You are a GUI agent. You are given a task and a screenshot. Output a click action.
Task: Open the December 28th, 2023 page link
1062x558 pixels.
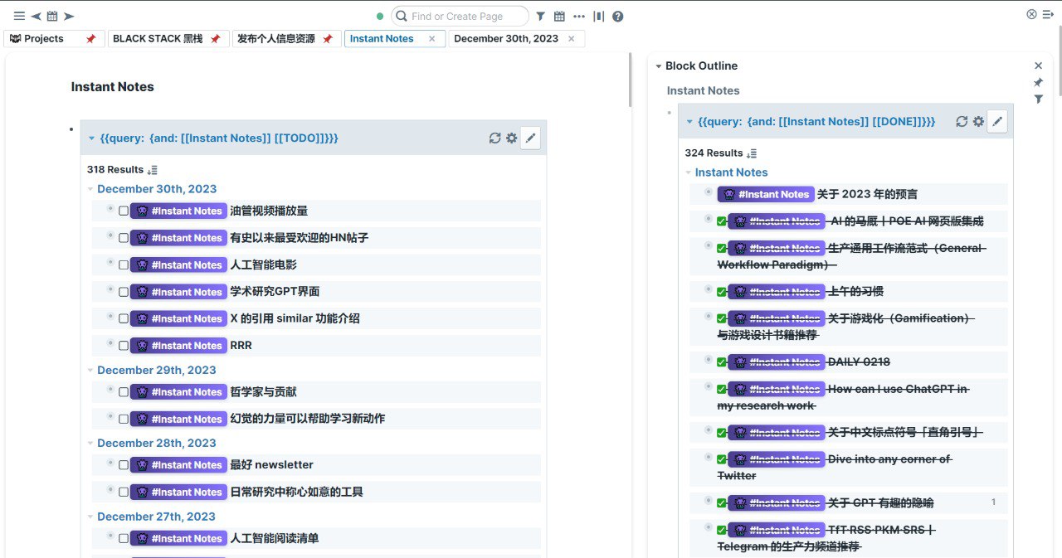[156, 444]
